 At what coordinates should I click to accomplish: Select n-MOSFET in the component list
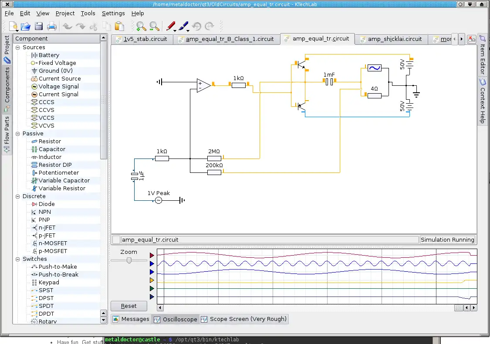point(53,243)
